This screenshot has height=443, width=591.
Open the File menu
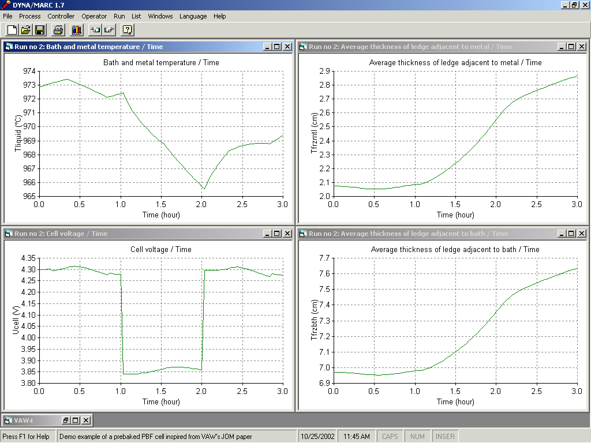pos(8,16)
